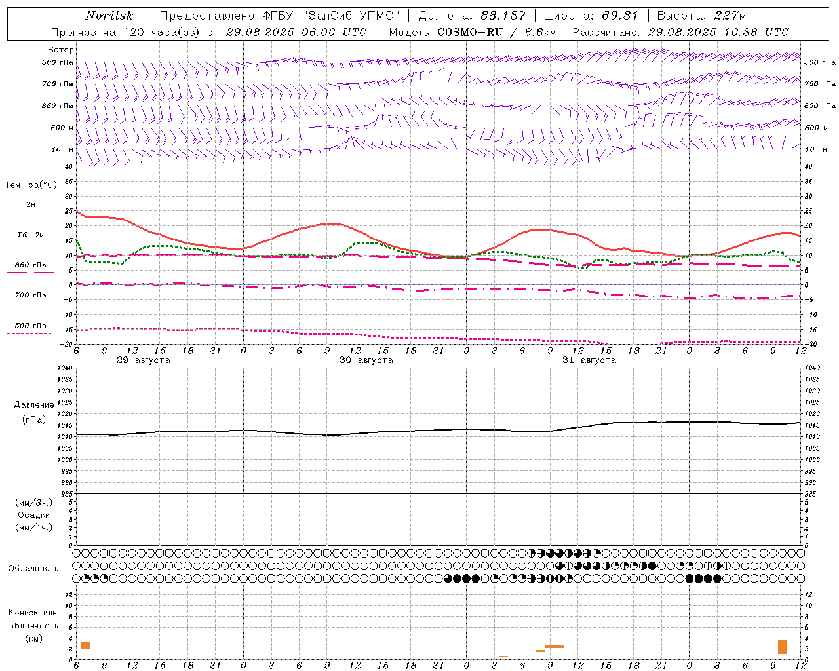Click the left 10 м wind level label
Image resolution: width=839 pixels, height=671 pixels.
(x=63, y=149)
